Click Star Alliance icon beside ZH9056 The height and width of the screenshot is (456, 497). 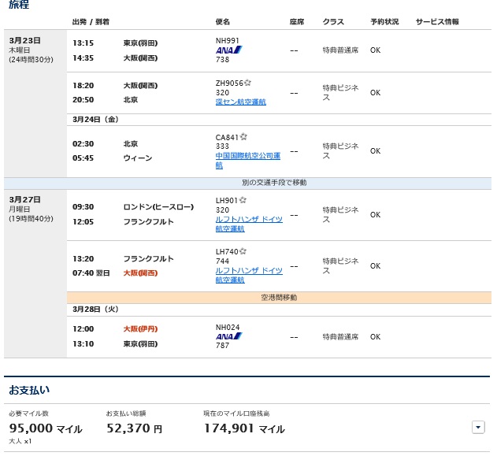pos(247,83)
